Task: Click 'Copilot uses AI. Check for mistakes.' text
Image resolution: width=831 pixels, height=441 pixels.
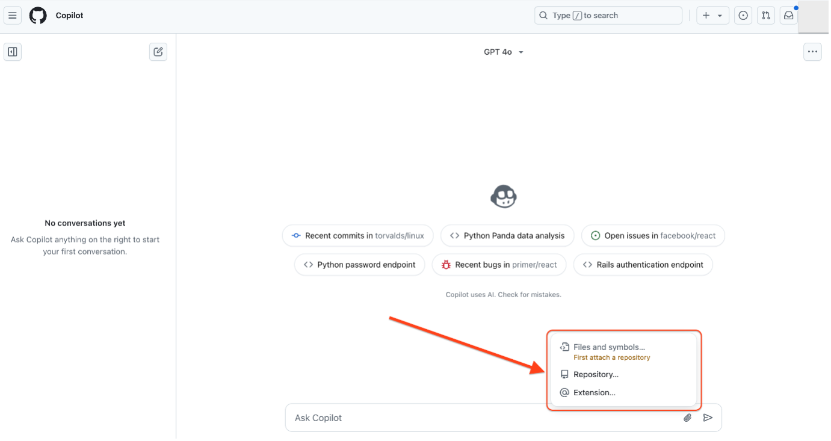Action: pos(503,295)
